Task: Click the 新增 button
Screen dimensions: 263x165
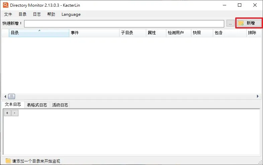Action: [249, 23]
